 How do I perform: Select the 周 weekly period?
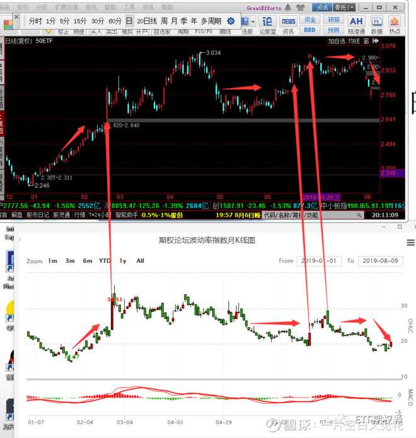click(x=165, y=21)
